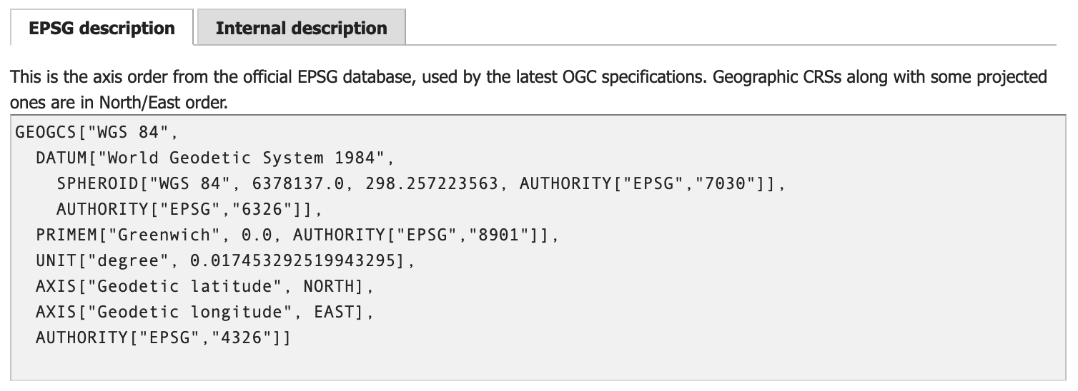Switch to the Internal description tab

tap(301, 29)
